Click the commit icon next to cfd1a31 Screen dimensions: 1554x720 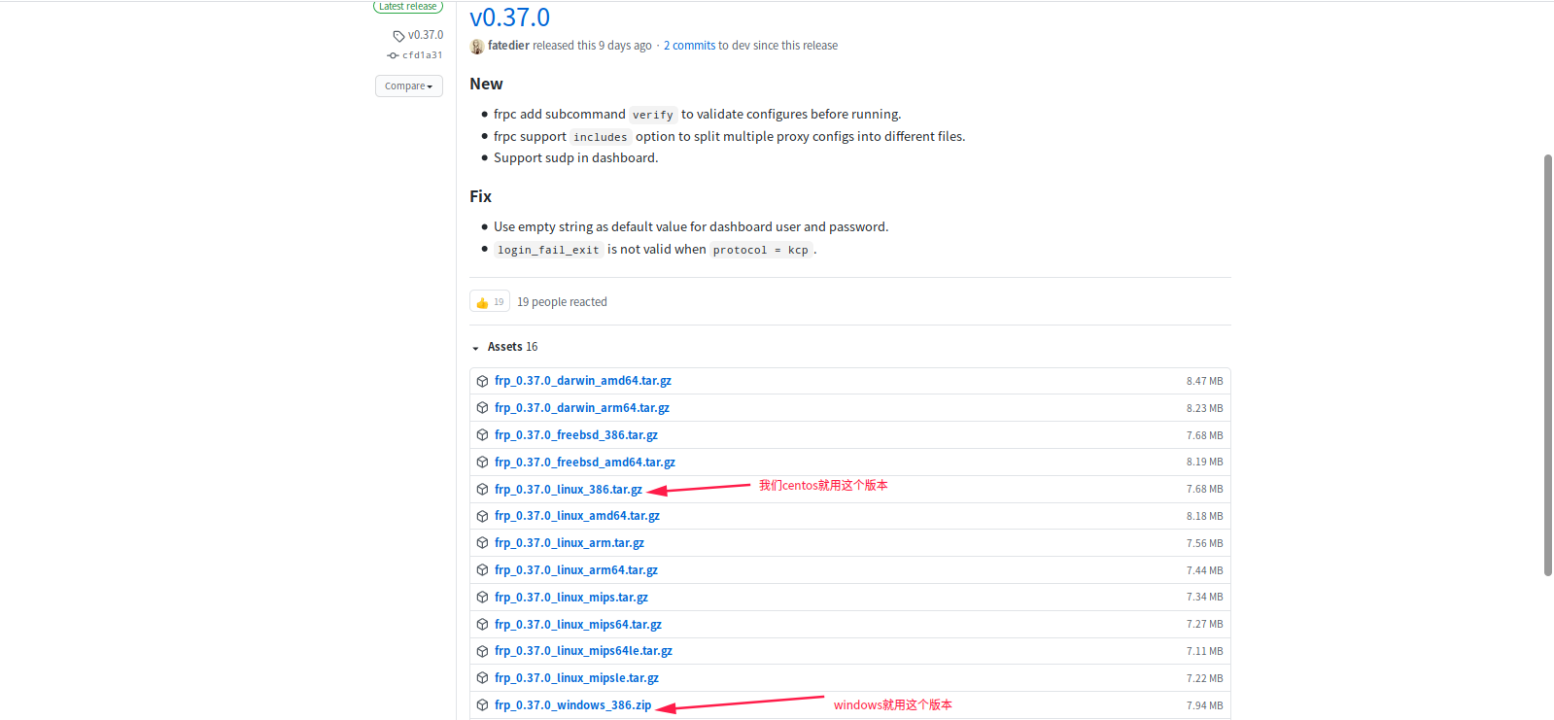[393, 55]
